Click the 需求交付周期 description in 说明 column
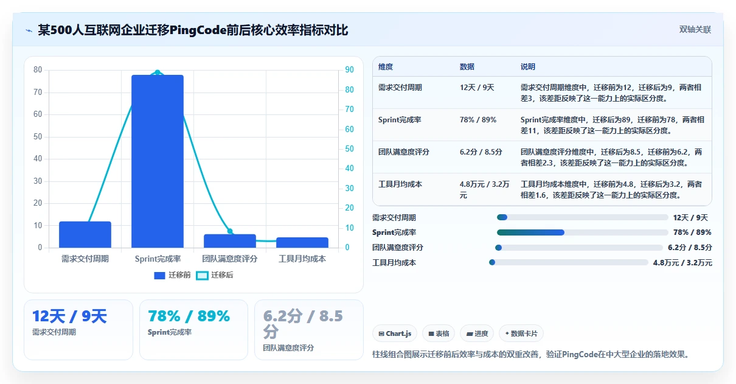The width and height of the screenshot is (736, 384). (613, 93)
